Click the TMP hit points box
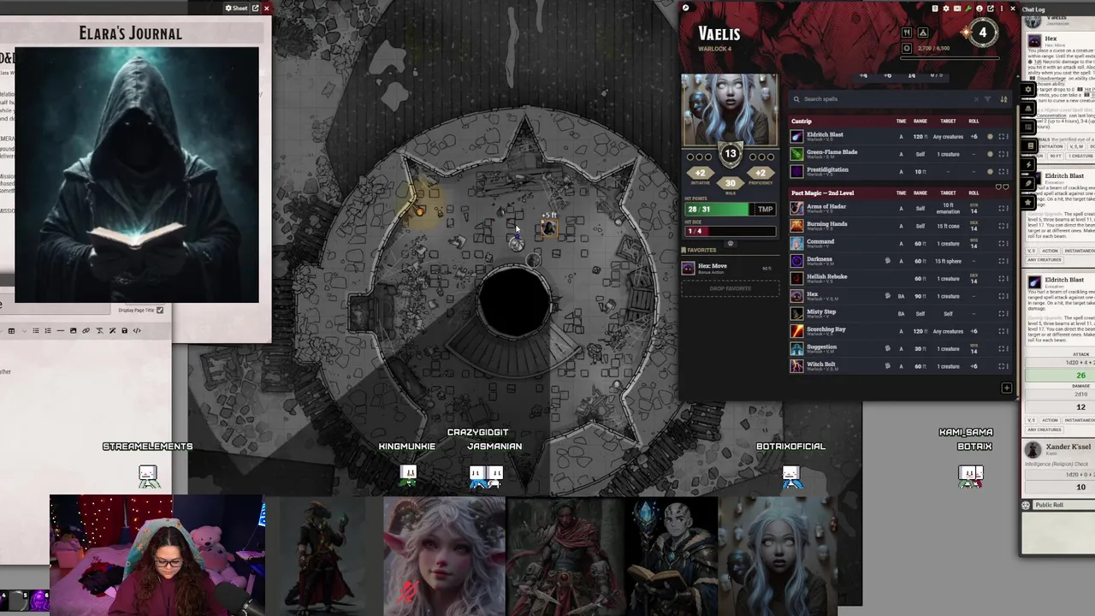 pos(765,209)
